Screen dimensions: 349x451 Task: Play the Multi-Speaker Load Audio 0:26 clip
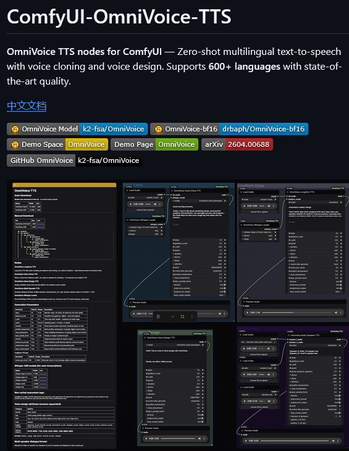coord(245,349)
